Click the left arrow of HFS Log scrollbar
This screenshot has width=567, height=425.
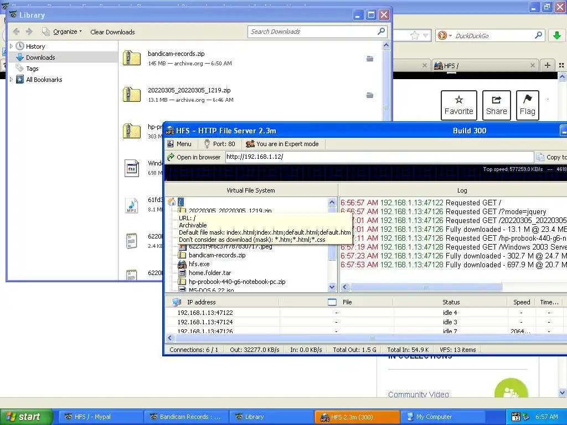(x=345, y=287)
